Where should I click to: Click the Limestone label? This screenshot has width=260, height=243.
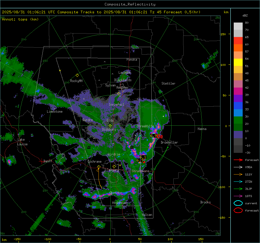point(55,112)
